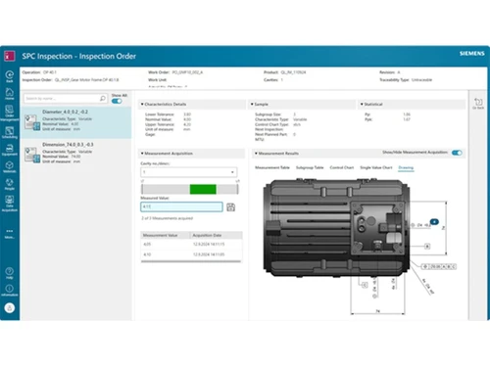Go back using the sidebar Back icon

(x=10, y=76)
